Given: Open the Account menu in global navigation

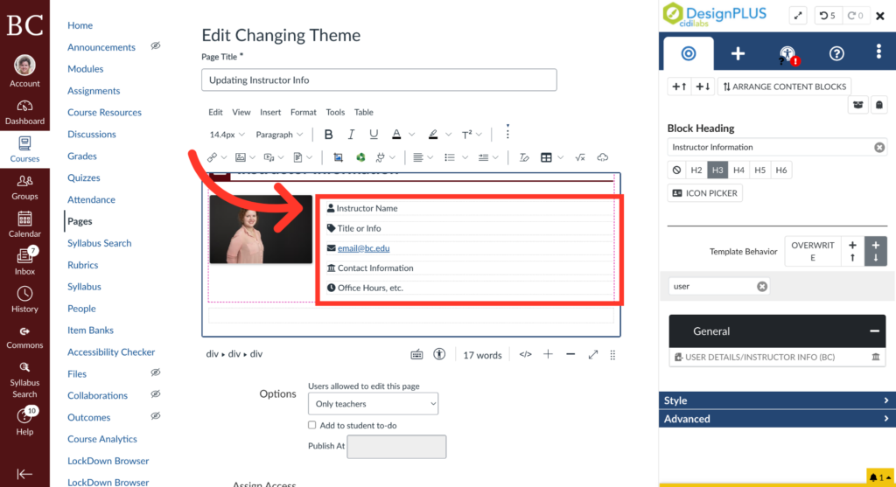Looking at the screenshot, I should pos(24,72).
